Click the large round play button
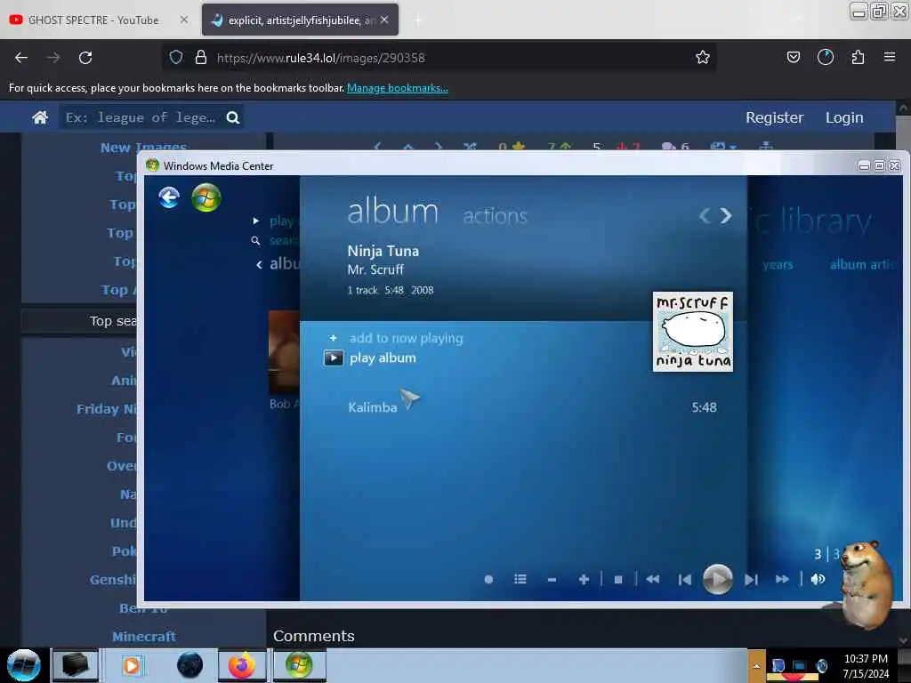The height and width of the screenshot is (683, 911). 718,579
